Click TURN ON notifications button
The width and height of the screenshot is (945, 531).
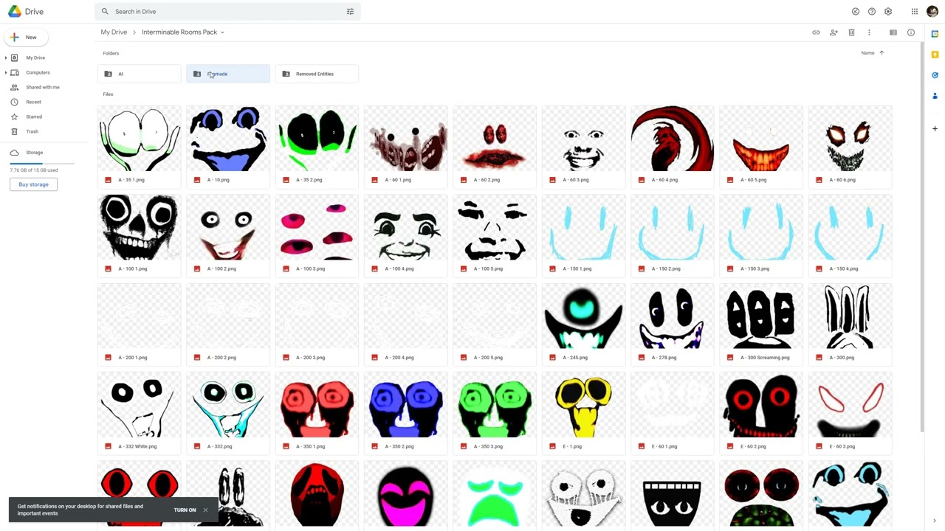[185, 510]
